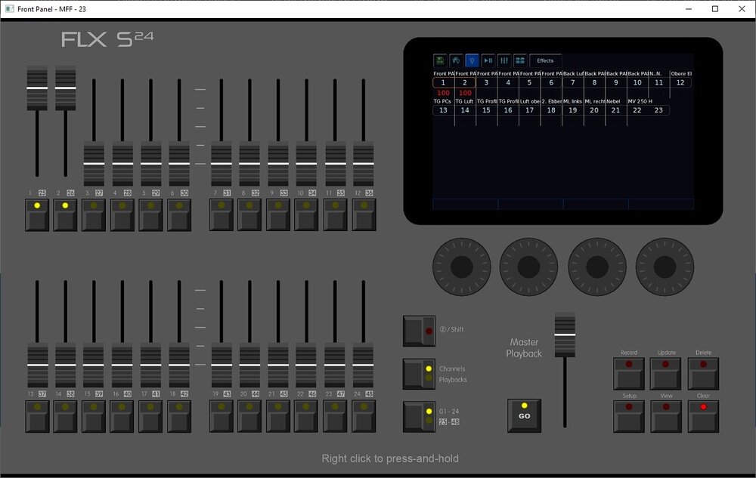The height and width of the screenshot is (478, 756).
Task: Click fader 24 handle
Action: 364,365
